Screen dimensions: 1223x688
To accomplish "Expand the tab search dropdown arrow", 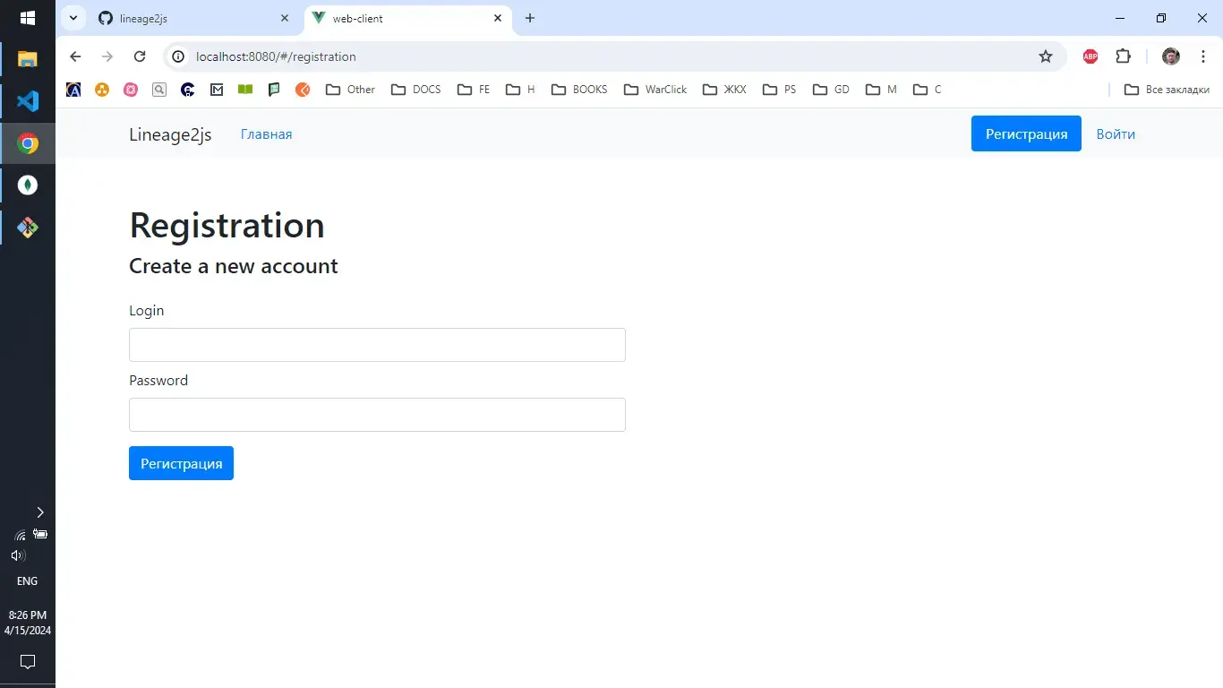I will click(x=73, y=18).
